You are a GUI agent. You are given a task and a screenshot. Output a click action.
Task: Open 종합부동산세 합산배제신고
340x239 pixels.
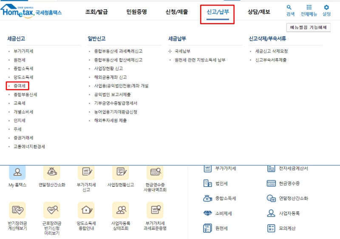[118, 60]
